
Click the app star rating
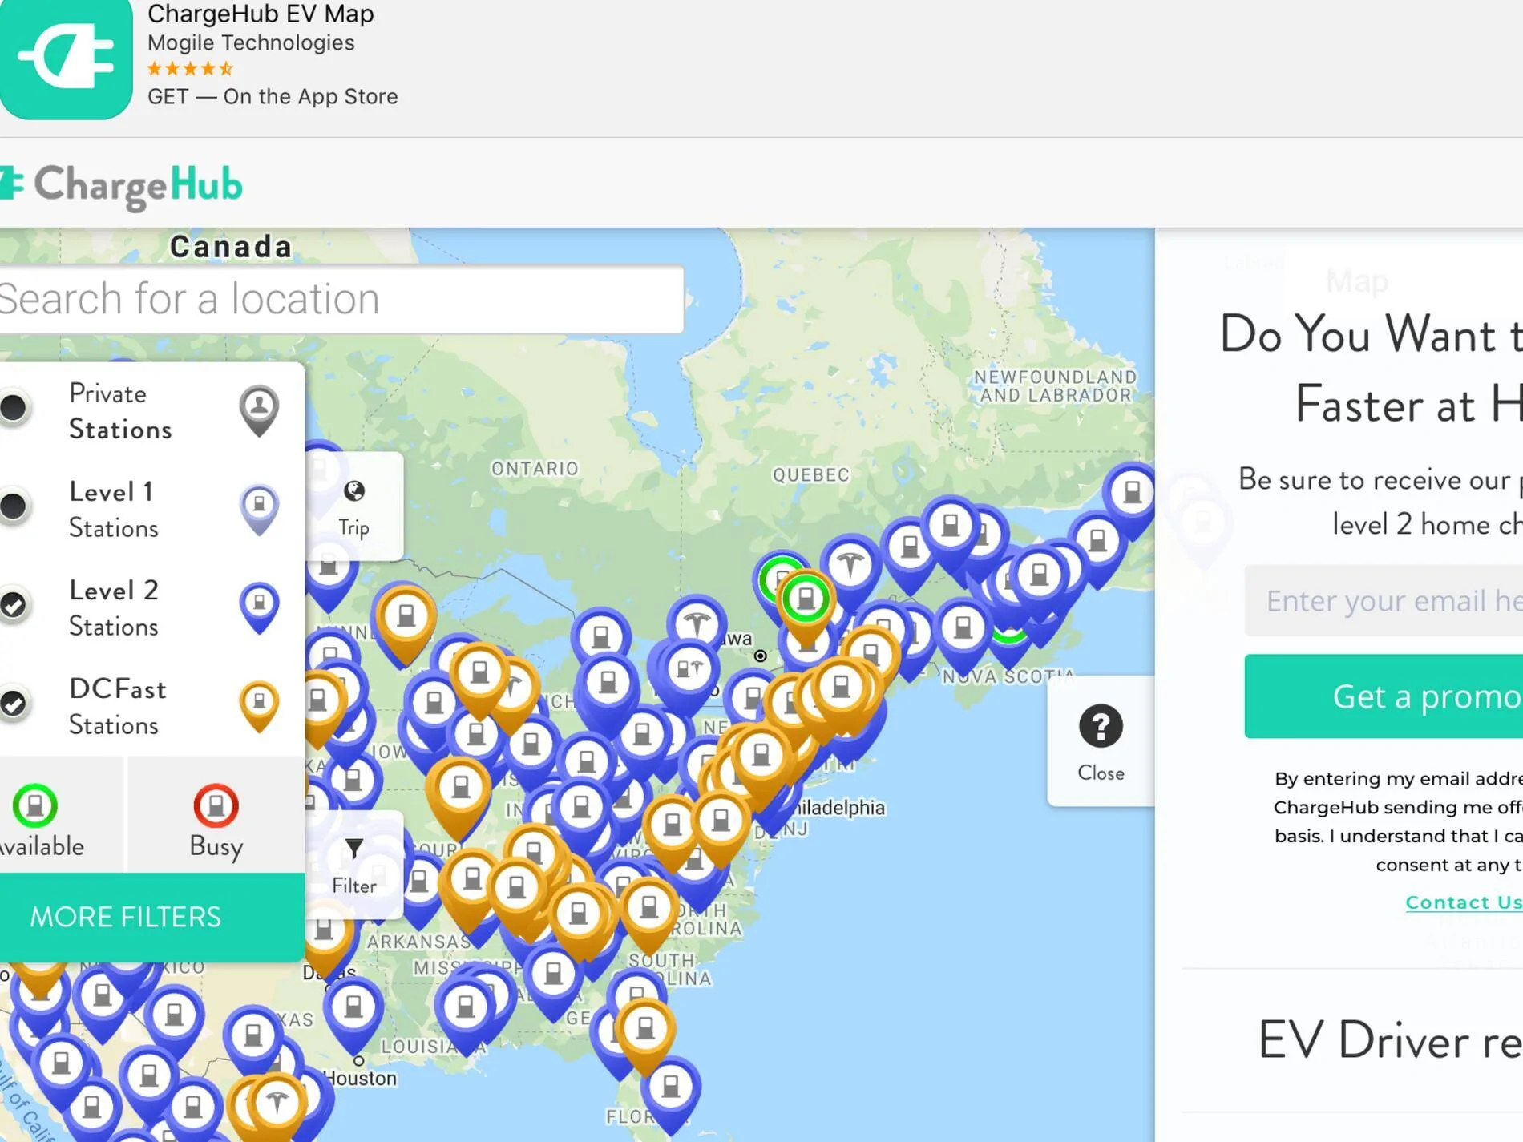click(190, 69)
